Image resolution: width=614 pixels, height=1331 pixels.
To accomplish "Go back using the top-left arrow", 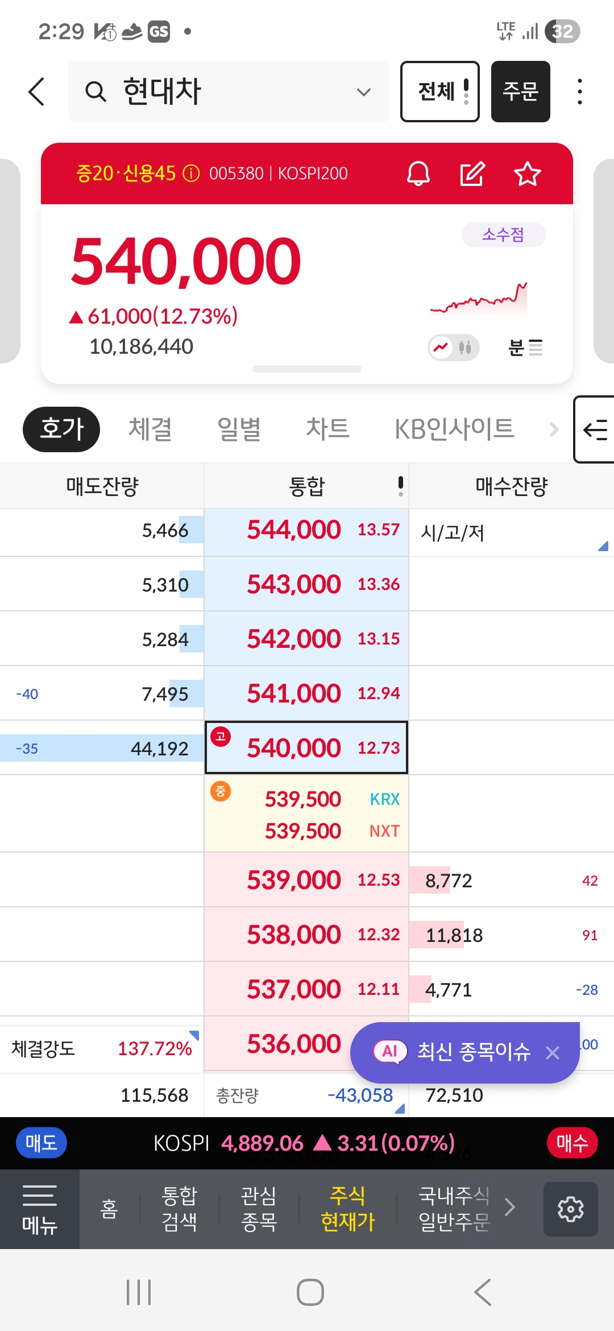I will [x=37, y=92].
